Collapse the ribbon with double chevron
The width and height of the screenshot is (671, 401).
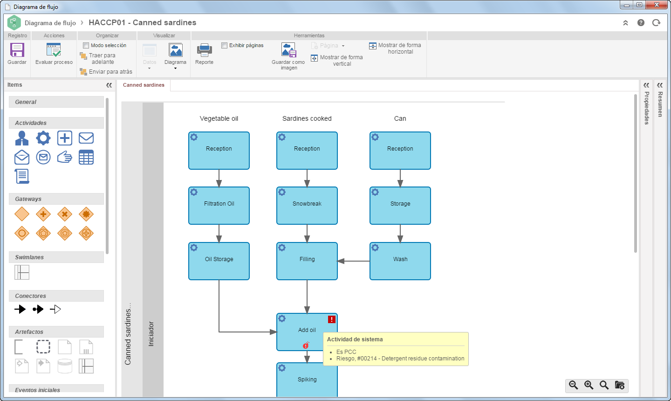click(625, 23)
